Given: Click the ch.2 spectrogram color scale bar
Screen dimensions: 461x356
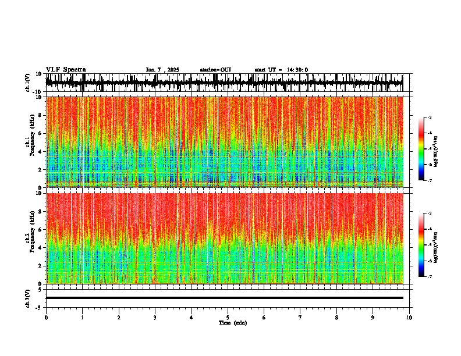Looking at the screenshot, I should [421, 245].
